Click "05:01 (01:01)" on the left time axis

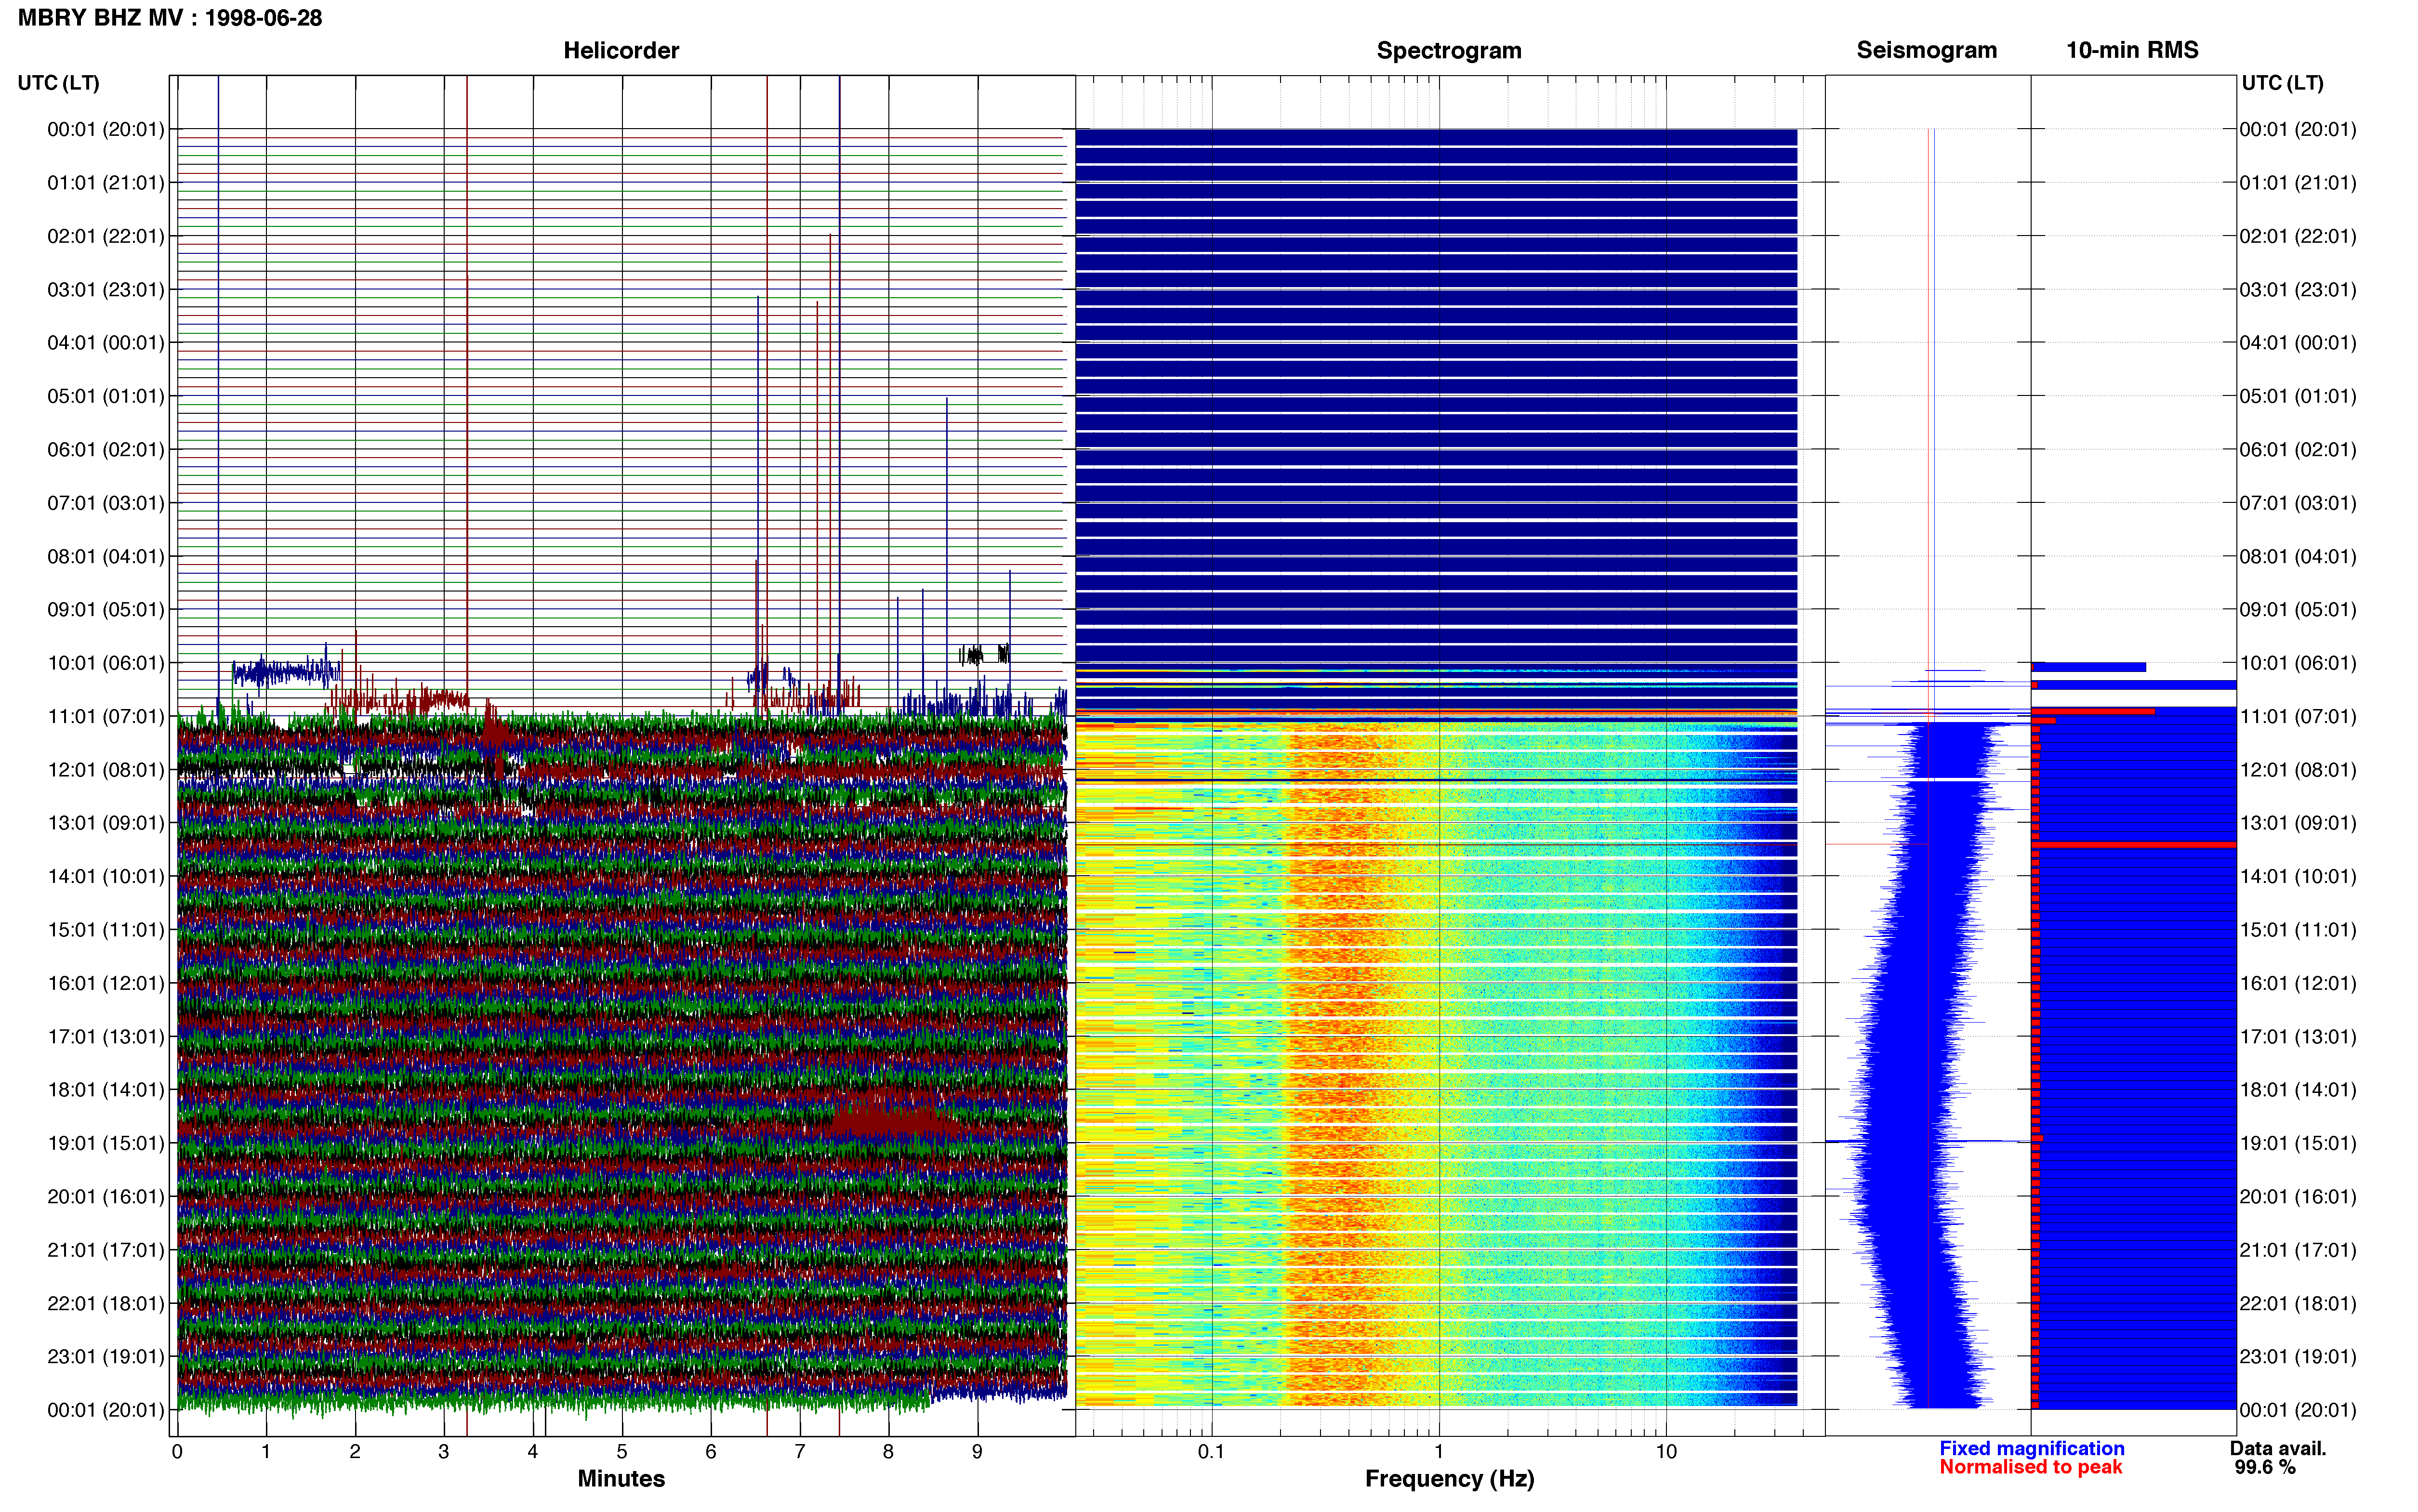(106, 396)
